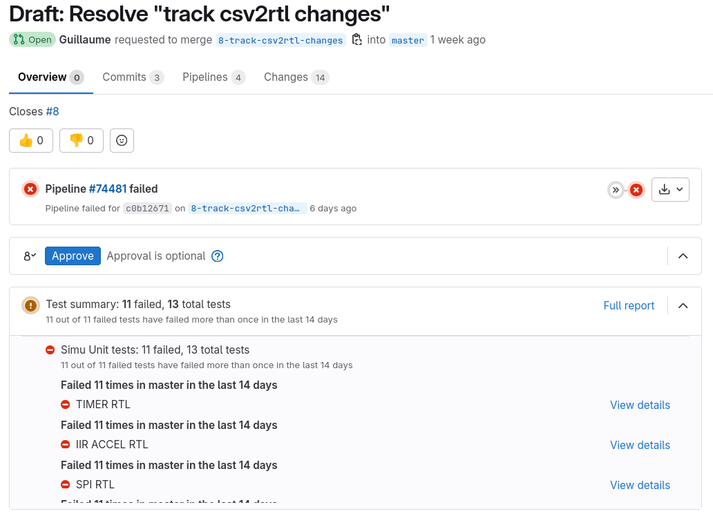
Task: Click the approval help question icon
Action: tap(218, 256)
